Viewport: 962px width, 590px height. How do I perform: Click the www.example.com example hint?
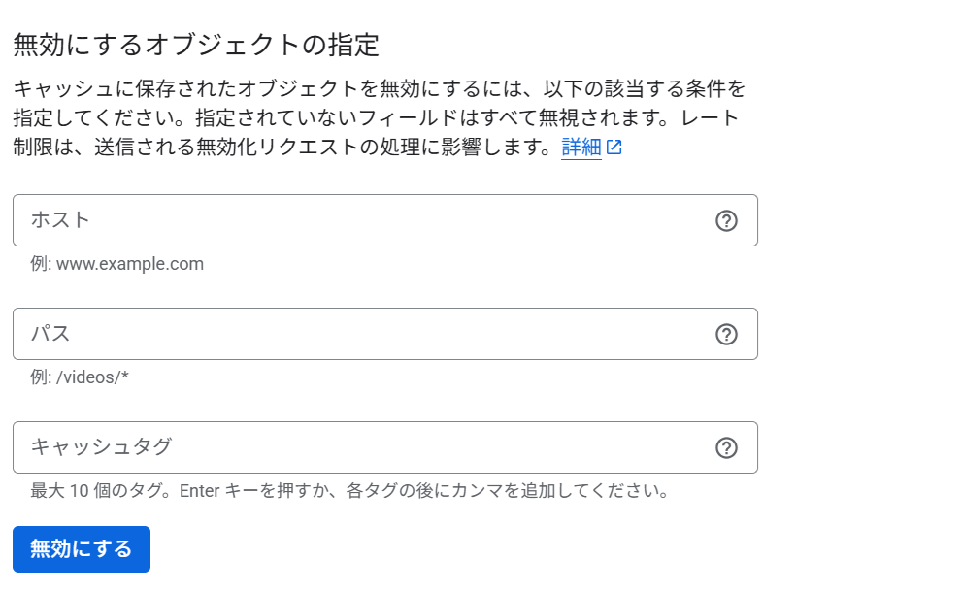(117, 264)
